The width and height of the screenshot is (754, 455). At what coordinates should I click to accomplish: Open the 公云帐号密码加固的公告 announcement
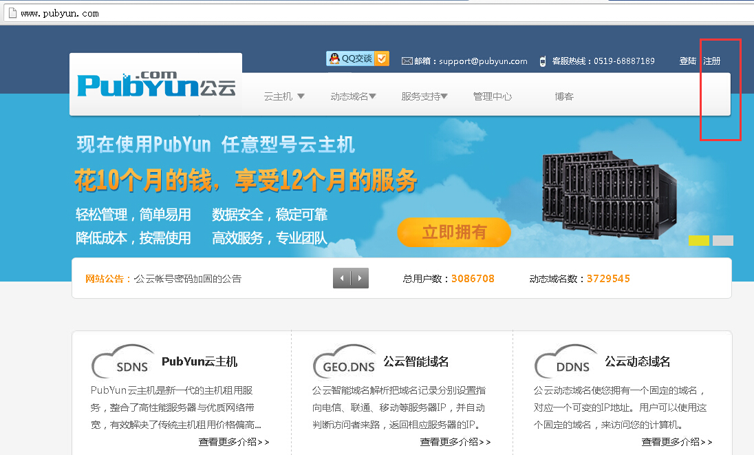click(188, 279)
